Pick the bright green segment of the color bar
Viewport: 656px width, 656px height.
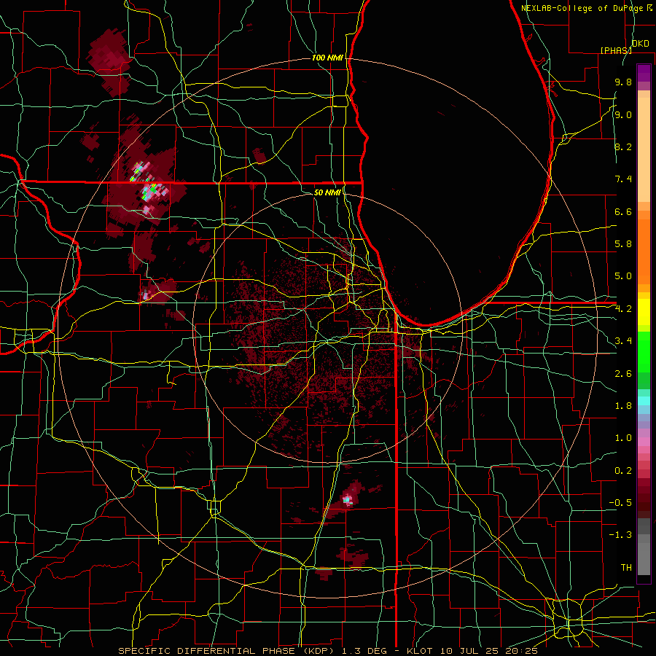click(x=644, y=351)
